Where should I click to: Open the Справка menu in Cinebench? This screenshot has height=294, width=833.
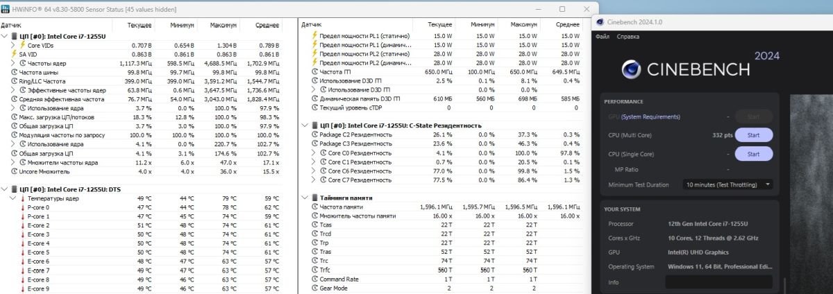[x=628, y=36]
